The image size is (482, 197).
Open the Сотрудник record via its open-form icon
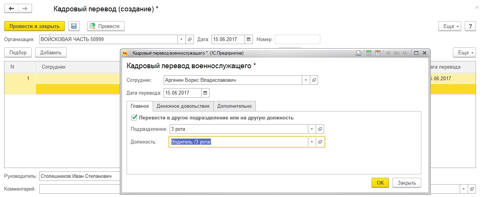click(314, 80)
